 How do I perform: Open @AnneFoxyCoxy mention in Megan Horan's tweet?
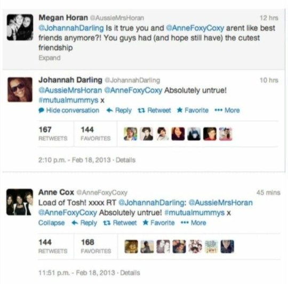coord(195,28)
